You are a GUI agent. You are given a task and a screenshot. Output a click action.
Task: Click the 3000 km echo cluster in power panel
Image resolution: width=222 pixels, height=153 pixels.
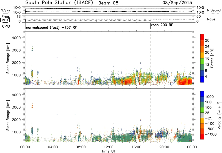coord(32,49)
